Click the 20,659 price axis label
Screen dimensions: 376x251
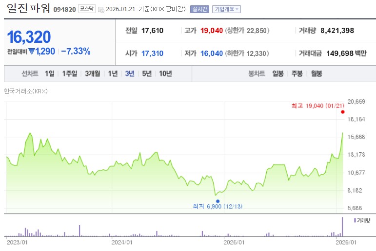[356, 102]
